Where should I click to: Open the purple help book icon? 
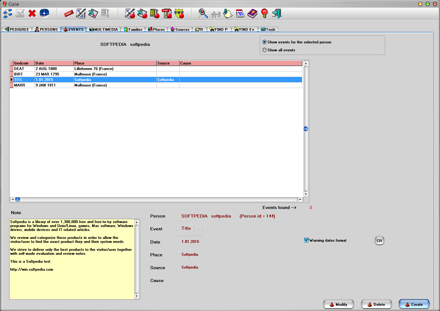pyautogui.click(x=252, y=13)
